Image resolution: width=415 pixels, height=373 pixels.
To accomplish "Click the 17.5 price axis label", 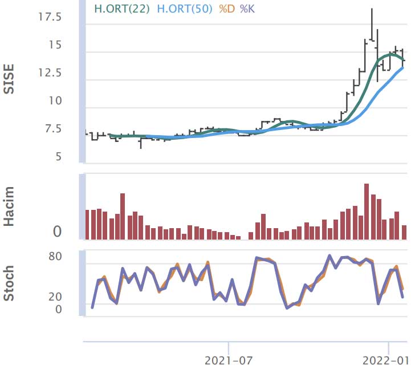I will (x=50, y=17).
